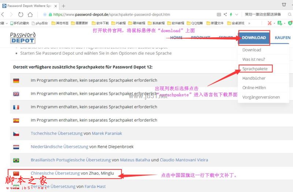Download the Chinesische Übersetzung language pack
This screenshot has height=192, width=293.
[x=55, y=173]
